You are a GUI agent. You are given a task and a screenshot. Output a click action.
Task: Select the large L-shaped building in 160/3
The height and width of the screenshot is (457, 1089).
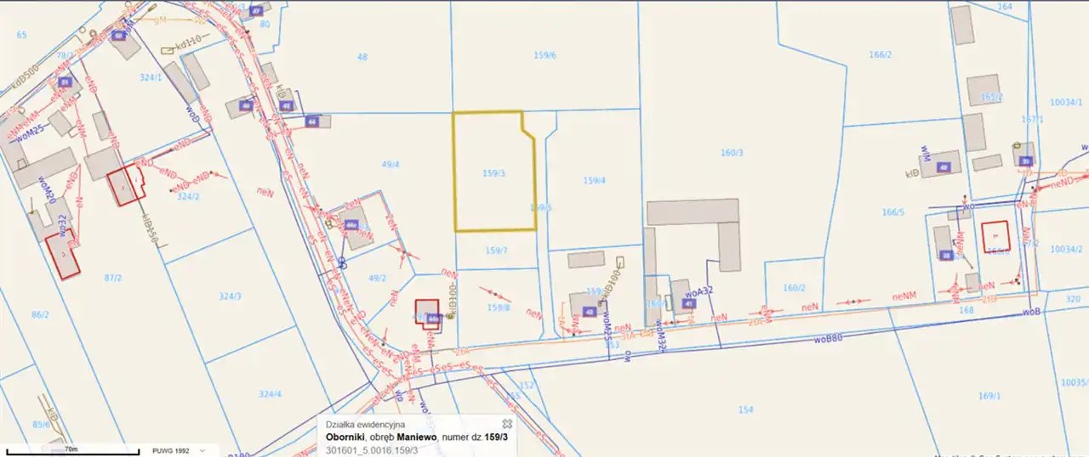point(693,212)
